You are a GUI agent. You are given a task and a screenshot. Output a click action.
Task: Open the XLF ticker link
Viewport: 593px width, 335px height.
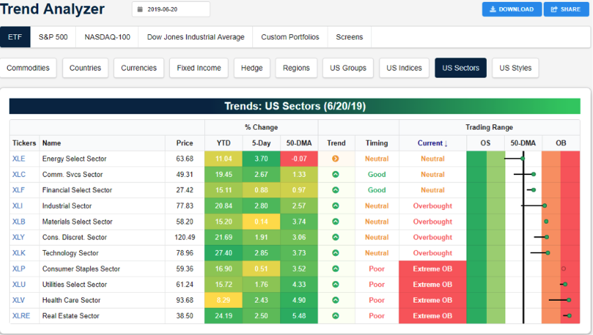(19, 190)
